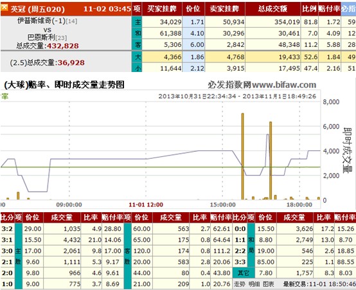Click the orange icon beside 英冠 header
Image resolution: width=356 pixels, height=290 pixels.
(4, 8)
